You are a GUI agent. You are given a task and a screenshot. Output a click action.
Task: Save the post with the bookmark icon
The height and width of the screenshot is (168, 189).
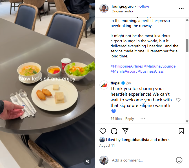point(181,131)
